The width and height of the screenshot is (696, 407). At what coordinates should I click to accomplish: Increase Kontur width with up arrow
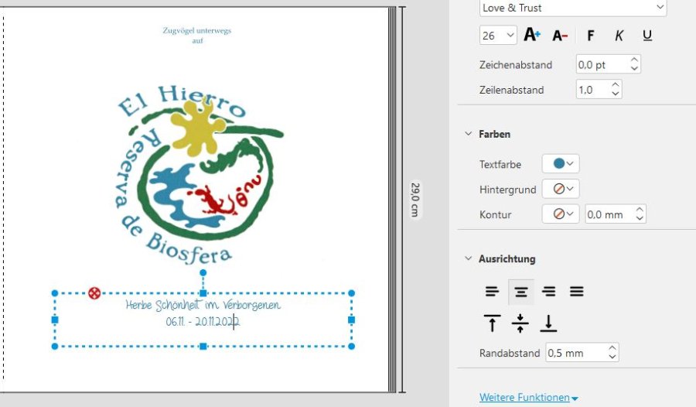point(640,209)
